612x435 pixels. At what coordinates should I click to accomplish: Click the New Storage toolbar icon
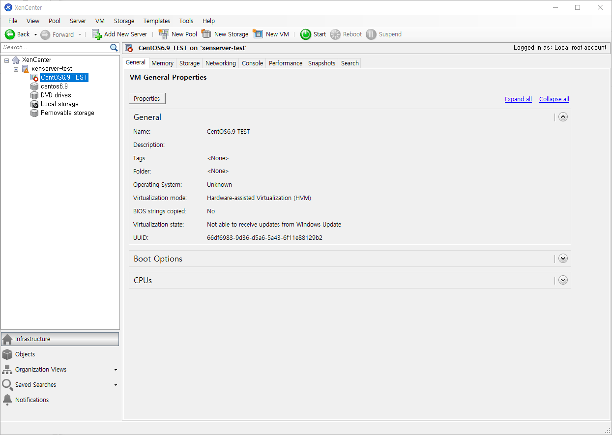206,34
